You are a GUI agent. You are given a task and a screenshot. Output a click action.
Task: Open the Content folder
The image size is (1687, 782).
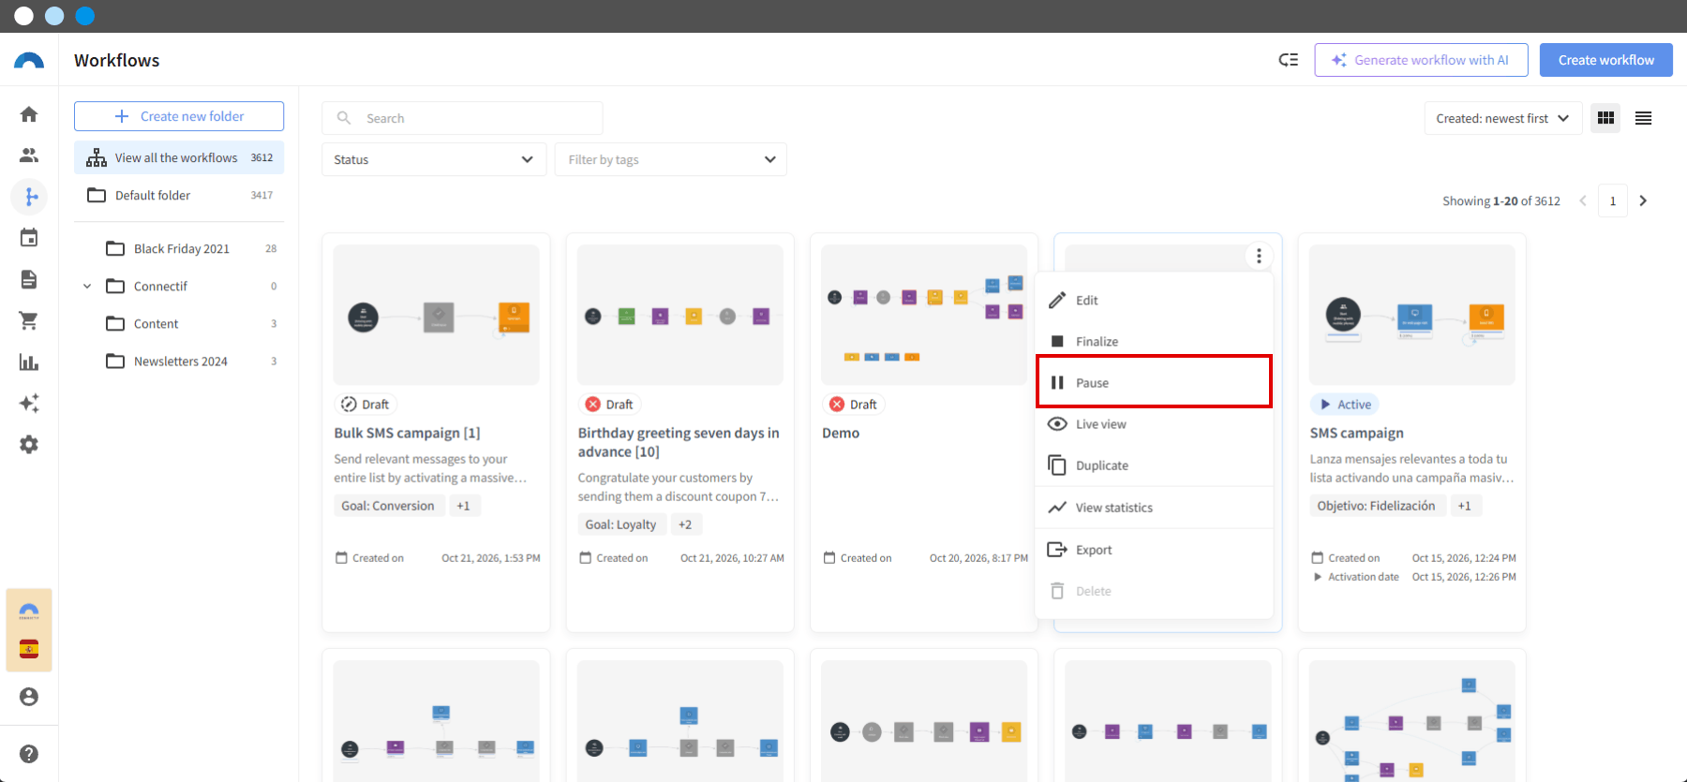[191, 324]
